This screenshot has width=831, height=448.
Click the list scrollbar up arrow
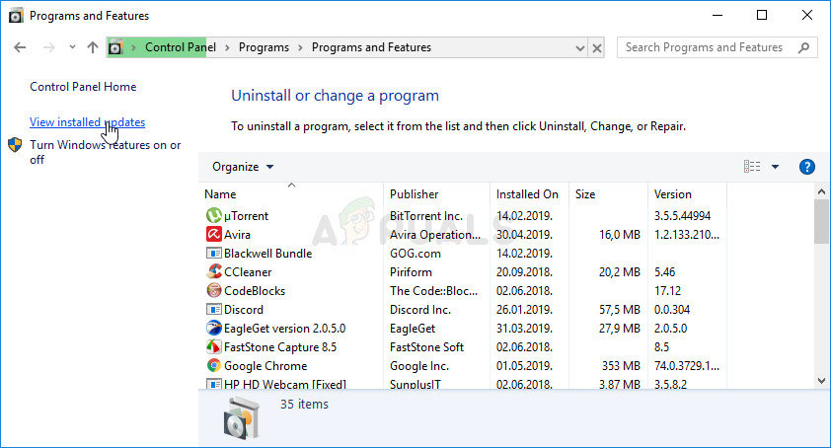pyautogui.click(x=821, y=191)
